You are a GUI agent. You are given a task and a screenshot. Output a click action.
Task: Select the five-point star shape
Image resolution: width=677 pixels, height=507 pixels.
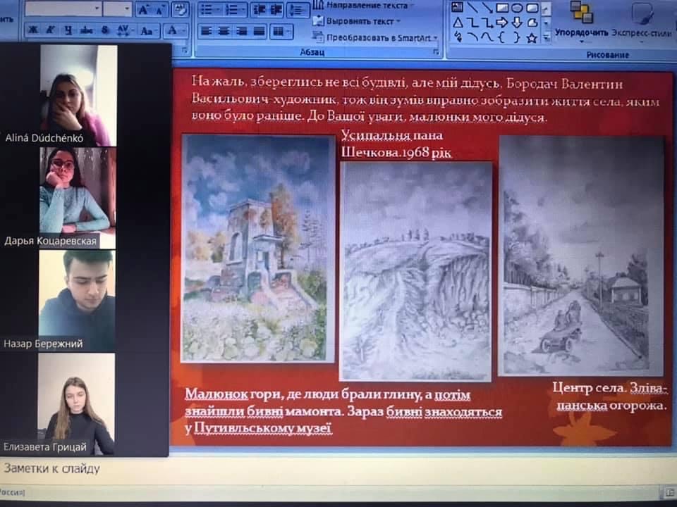(532, 38)
